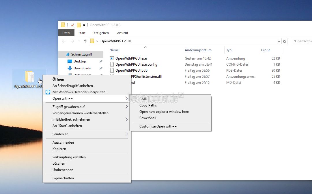Expand the address bar history dropdown
The width and height of the screenshot is (312, 194).
pyautogui.click(x=279, y=41)
